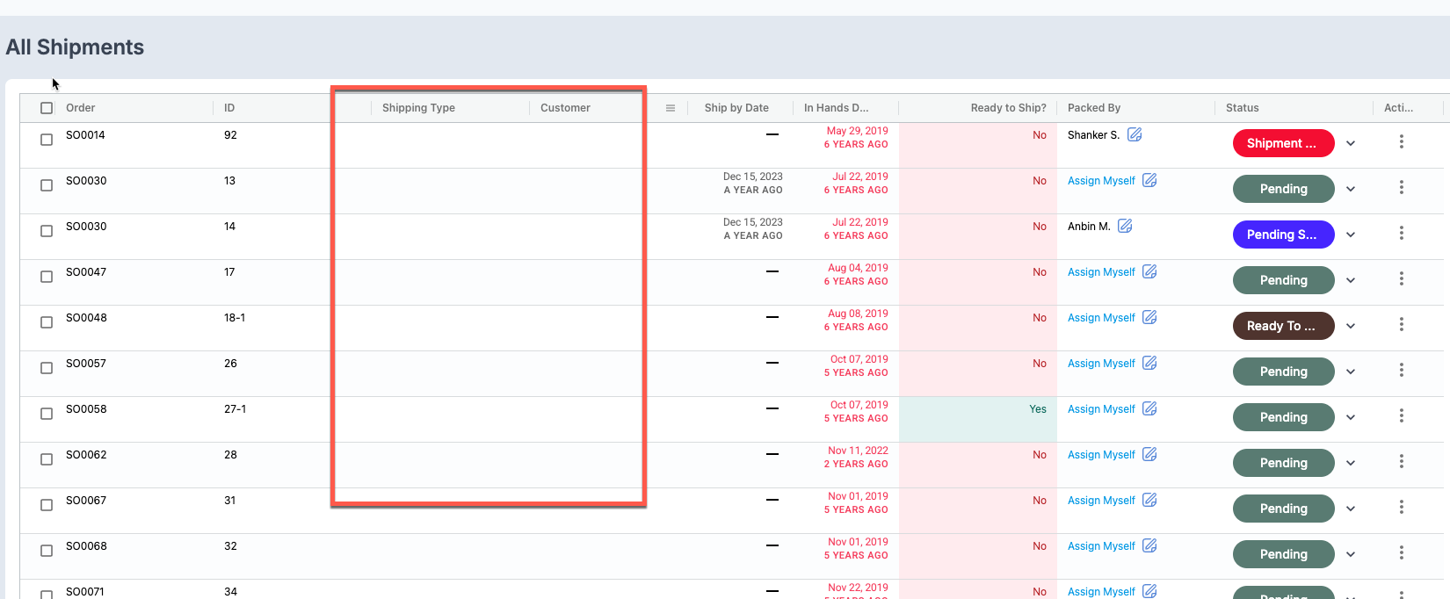Image resolution: width=1450 pixels, height=599 pixels.
Task: Click edit icon next to Shanker S.
Action: point(1135,134)
